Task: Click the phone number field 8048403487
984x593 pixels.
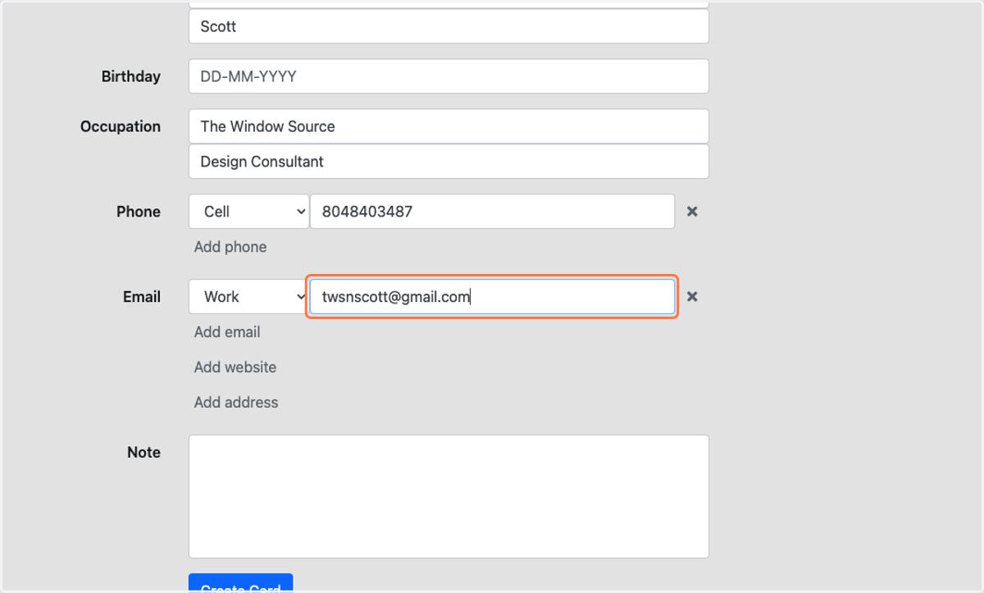Action: pyautogui.click(x=492, y=212)
